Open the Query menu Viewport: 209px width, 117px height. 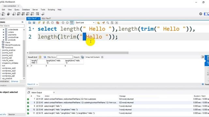(x=17, y=10)
